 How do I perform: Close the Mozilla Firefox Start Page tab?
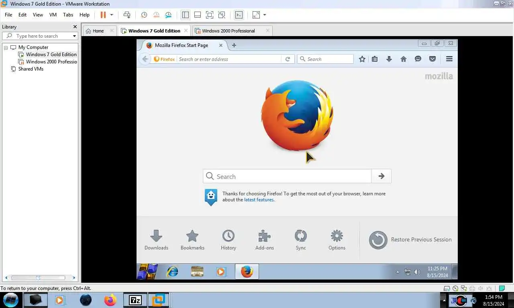point(220,45)
